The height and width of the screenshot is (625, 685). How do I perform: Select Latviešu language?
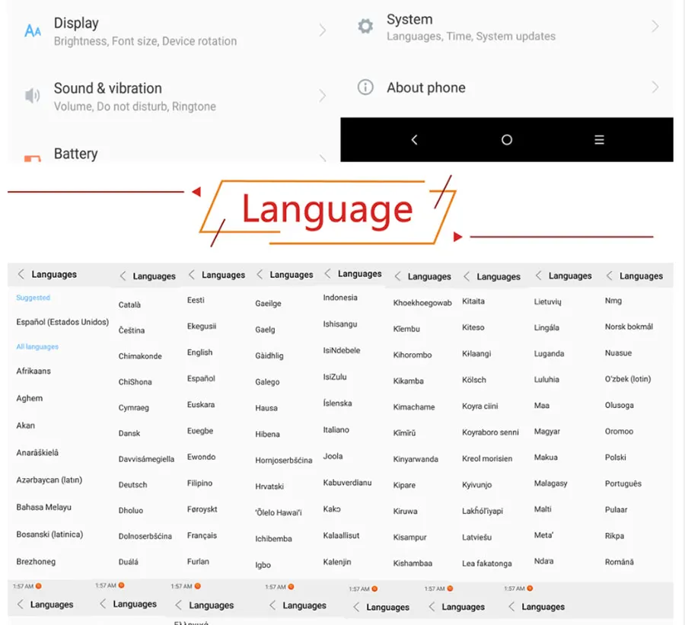pos(476,537)
